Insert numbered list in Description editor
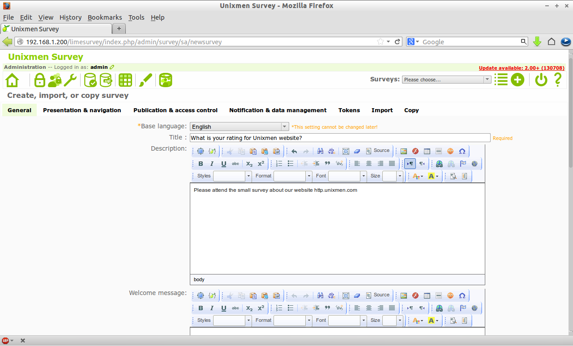The width and height of the screenshot is (573, 346). 279,164
